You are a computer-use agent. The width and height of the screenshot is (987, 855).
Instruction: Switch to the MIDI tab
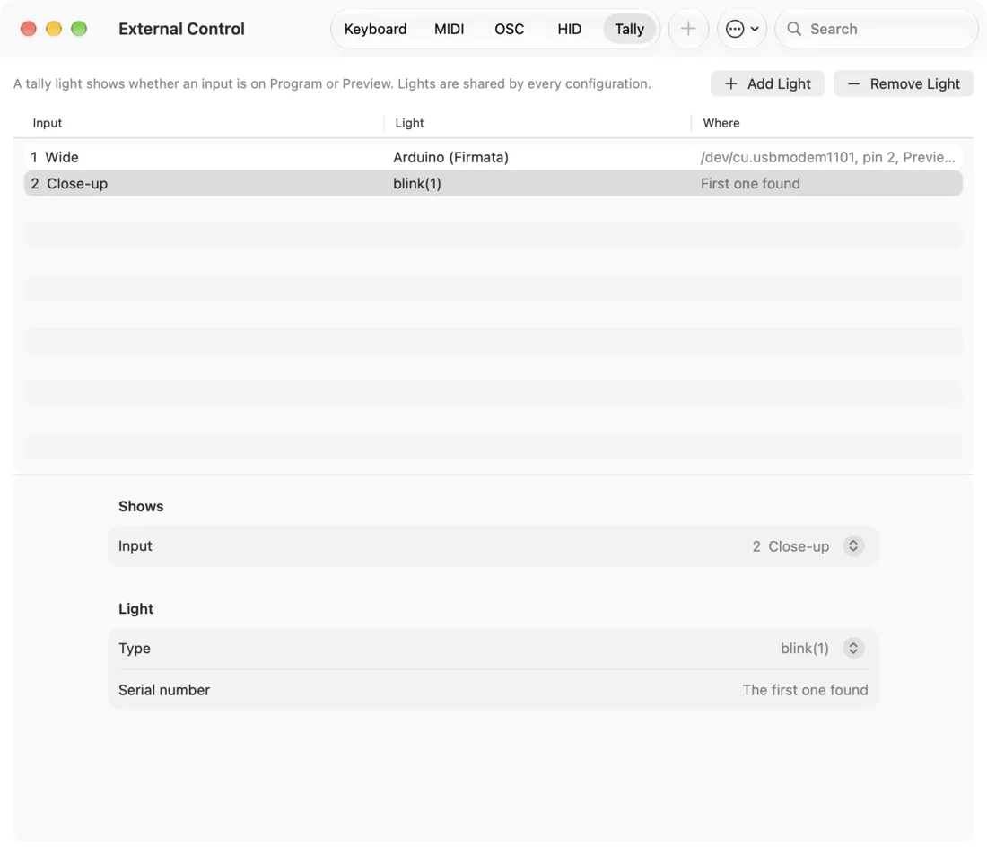click(449, 29)
